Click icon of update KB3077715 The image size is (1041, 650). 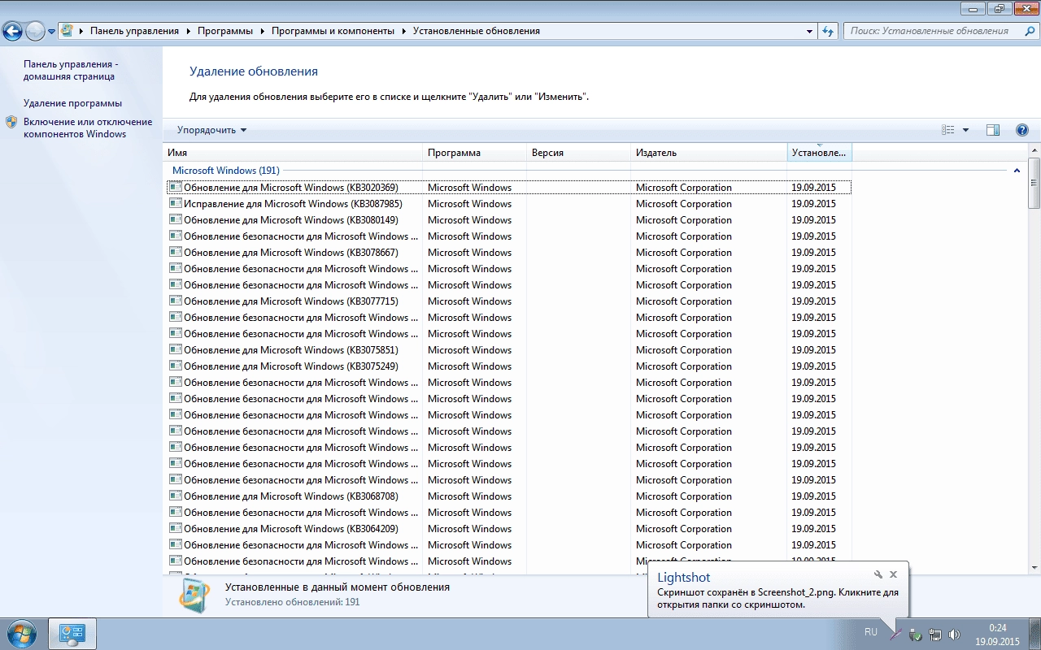tap(175, 301)
